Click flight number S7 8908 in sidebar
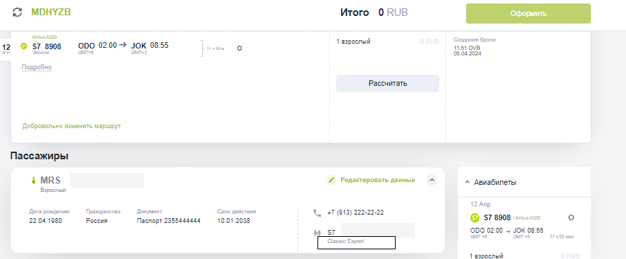Screen dimensions: 626x259 (x=497, y=218)
